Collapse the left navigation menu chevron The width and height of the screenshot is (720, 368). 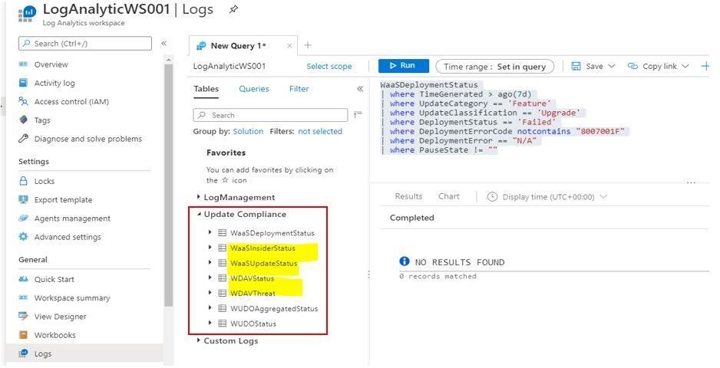point(163,43)
